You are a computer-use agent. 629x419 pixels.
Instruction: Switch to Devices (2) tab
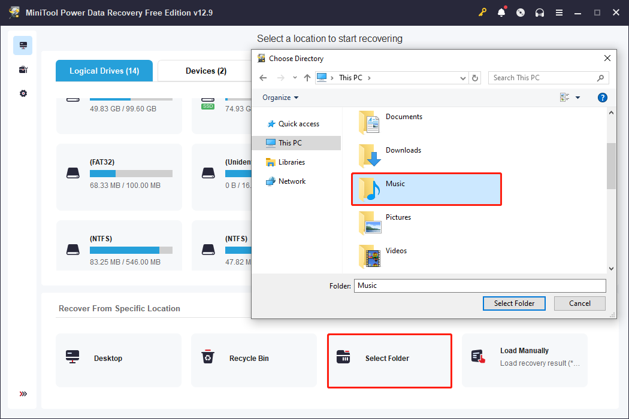coord(206,71)
